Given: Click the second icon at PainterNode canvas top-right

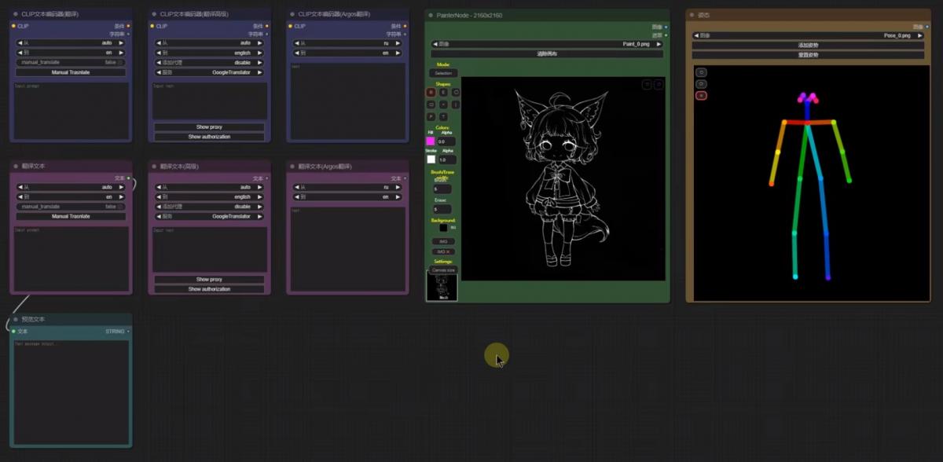Looking at the screenshot, I should (659, 84).
